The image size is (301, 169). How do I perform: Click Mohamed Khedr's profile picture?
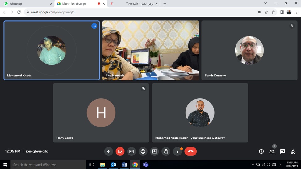coord(52,50)
